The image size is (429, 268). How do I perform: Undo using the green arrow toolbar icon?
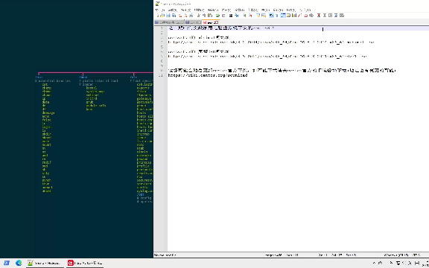pyautogui.click(x=217, y=16)
